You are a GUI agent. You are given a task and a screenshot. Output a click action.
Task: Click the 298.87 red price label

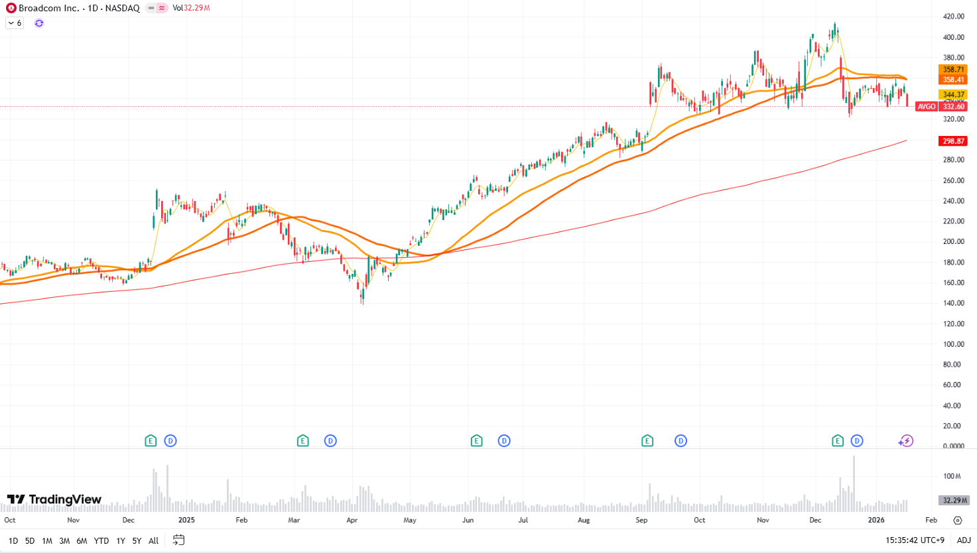[954, 141]
